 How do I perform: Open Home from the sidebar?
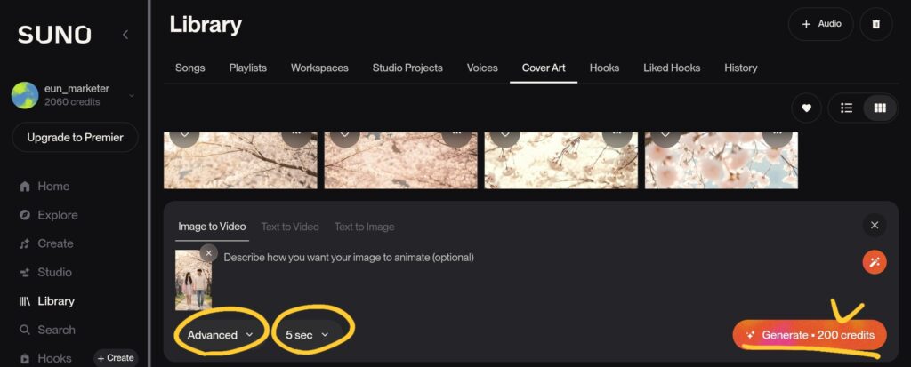(x=53, y=187)
